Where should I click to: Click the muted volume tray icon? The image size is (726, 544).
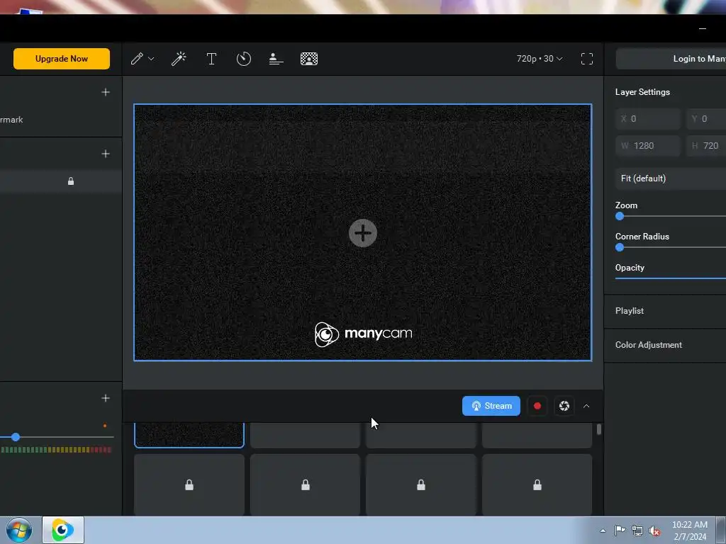[x=654, y=531]
